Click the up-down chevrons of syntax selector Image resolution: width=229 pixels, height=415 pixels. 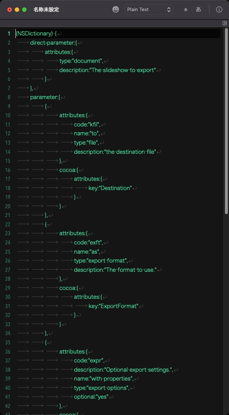(169, 10)
